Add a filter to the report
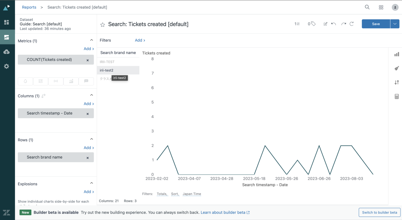 click(140, 40)
